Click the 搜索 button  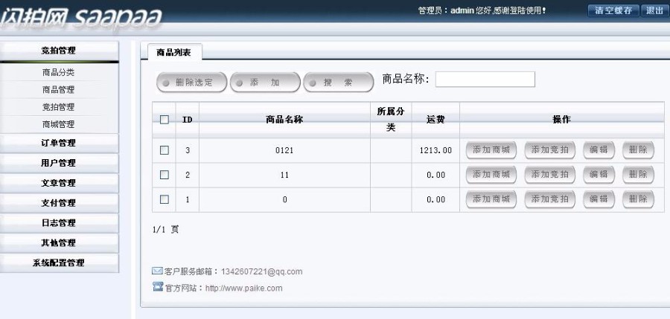(x=339, y=83)
